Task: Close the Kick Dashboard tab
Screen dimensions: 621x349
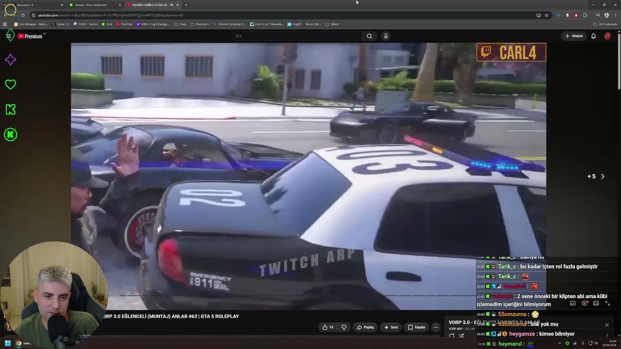Action: point(119,5)
